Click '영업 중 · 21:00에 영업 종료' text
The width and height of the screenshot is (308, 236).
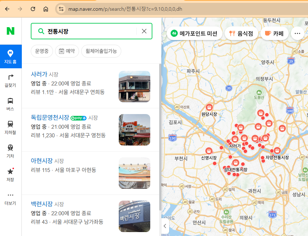(x=61, y=127)
